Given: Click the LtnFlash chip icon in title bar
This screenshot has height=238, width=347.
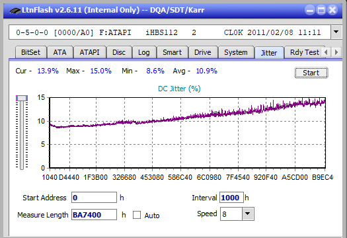Looking at the screenshot, I should pyautogui.click(x=15, y=11).
